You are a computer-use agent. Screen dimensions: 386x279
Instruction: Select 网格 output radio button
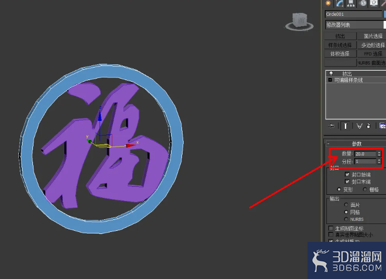pyautogui.click(x=346, y=212)
